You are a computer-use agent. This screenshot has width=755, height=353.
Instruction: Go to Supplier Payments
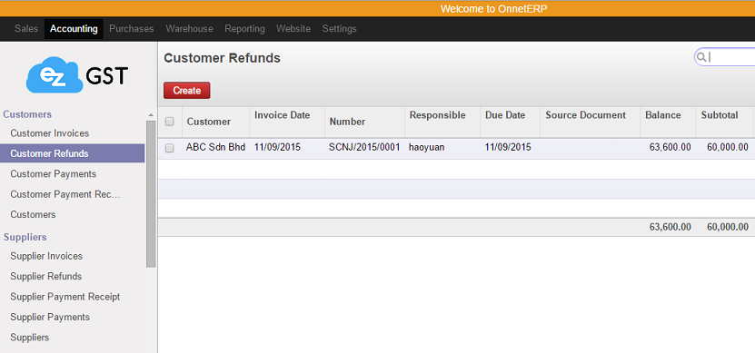pos(50,317)
